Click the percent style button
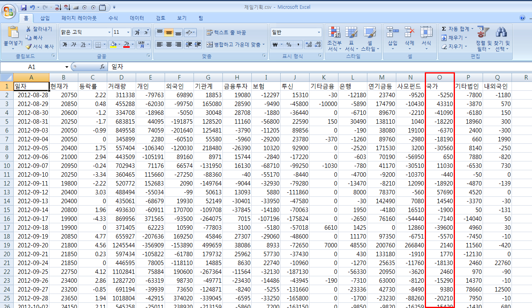The height and width of the screenshot is (308, 532). coord(289,45)
